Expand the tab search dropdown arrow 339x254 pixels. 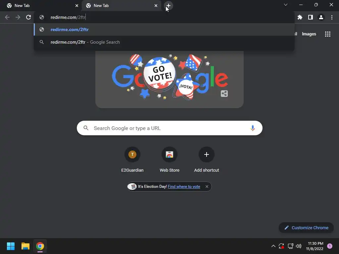pos(286,5)
